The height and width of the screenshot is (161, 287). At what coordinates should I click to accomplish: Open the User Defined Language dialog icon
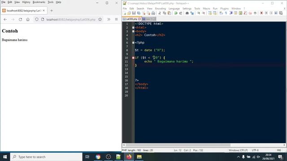(236, 13)
